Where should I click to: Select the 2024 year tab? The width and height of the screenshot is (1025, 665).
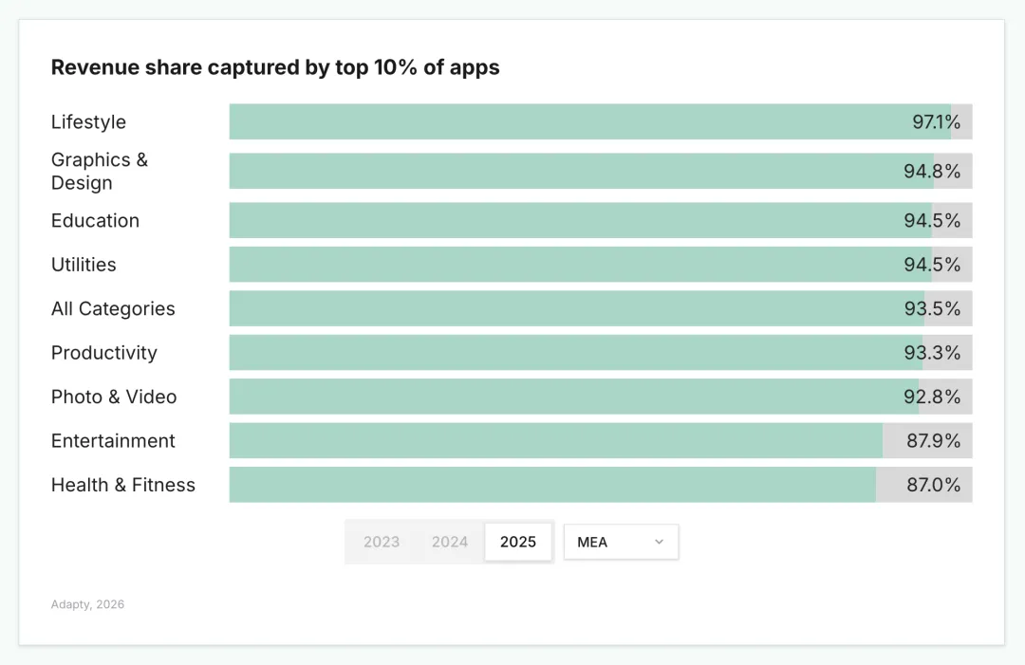click(450, 542)
